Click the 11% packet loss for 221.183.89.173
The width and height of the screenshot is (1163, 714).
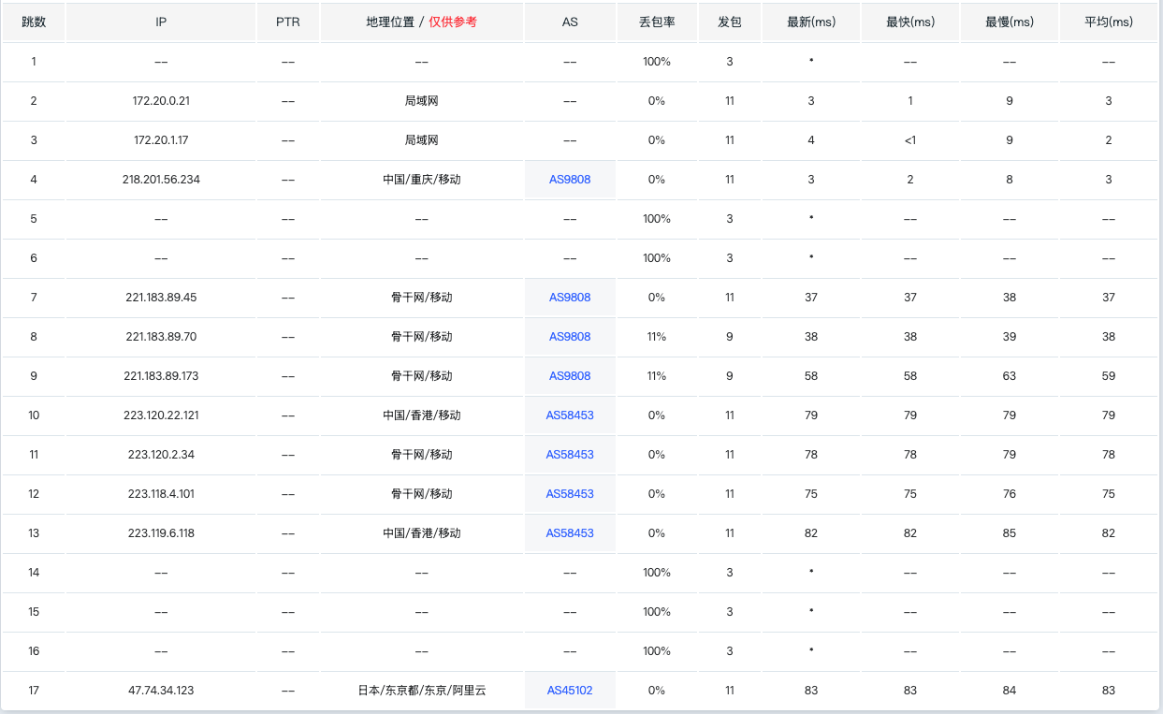pos(657,376)
